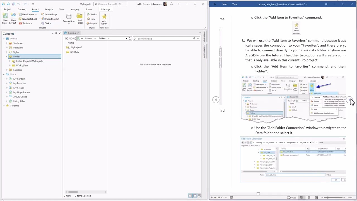Screen dimensions: 357x201
Task: Go back in the Catalog view
Action: [x=66, y=39]
